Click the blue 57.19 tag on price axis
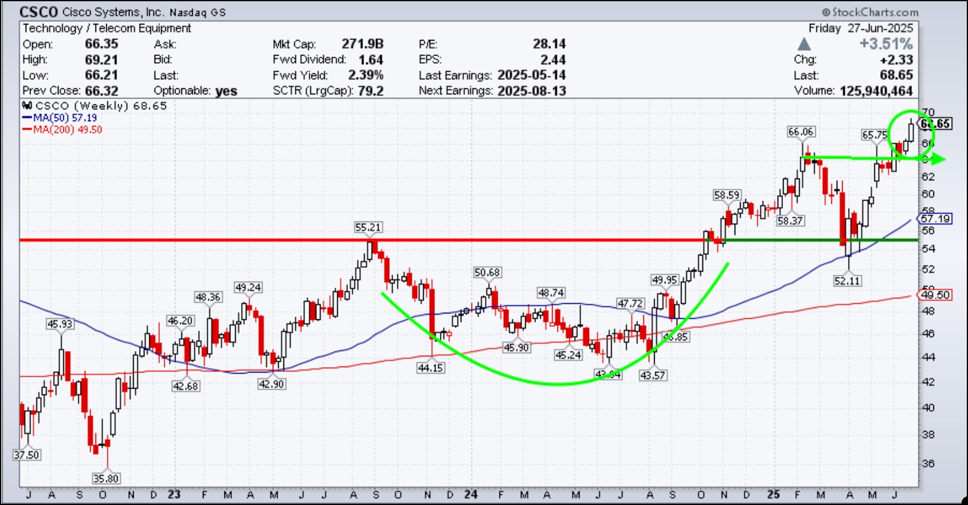 [935, 218]
